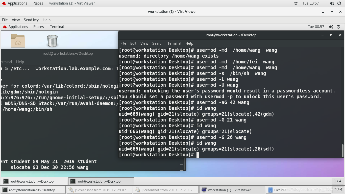Click 'usermod -G 26 wang' command line
Screen dimensions: 345x194
coord(221,137)
